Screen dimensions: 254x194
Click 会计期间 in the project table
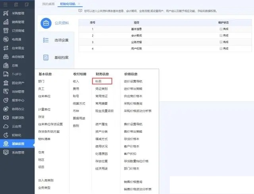tap(137, 36)
